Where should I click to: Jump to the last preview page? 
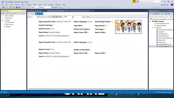click(x=43, y=17)
